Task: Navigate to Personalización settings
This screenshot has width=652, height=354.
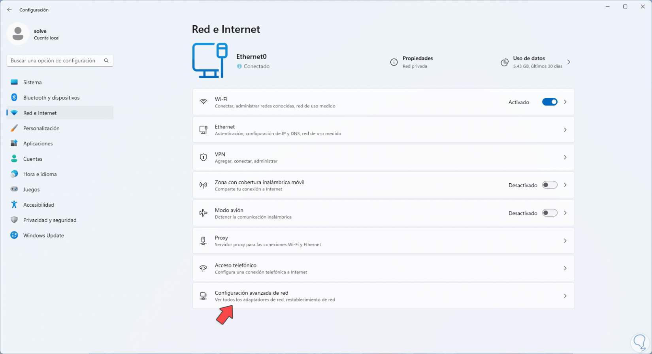Action: [x=60, y=128]
